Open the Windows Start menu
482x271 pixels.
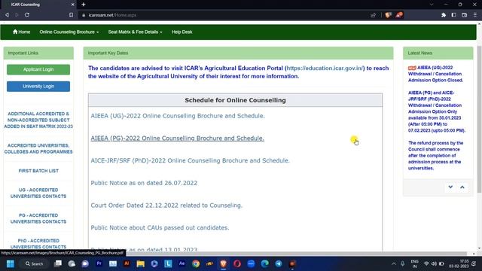(x=10, y=263)
